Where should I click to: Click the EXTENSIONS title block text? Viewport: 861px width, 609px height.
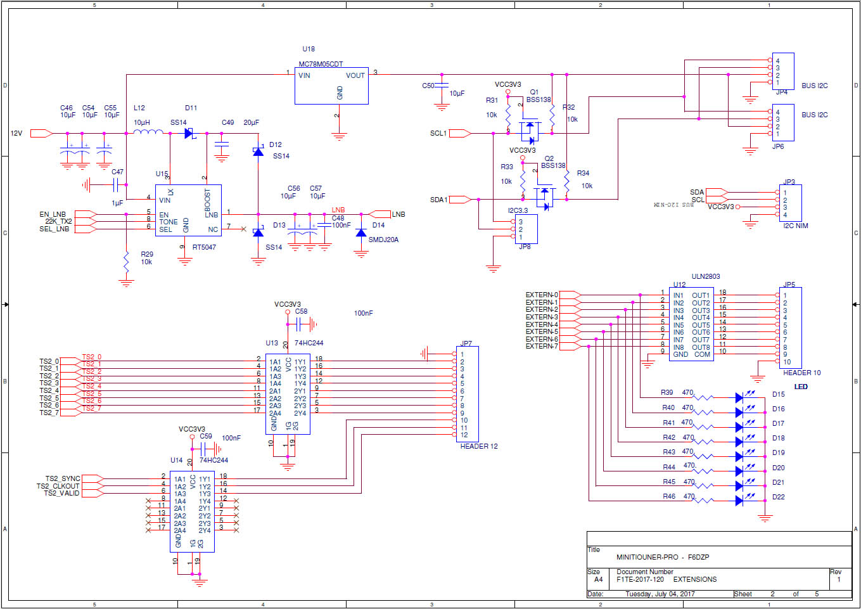tap(695, 579)
